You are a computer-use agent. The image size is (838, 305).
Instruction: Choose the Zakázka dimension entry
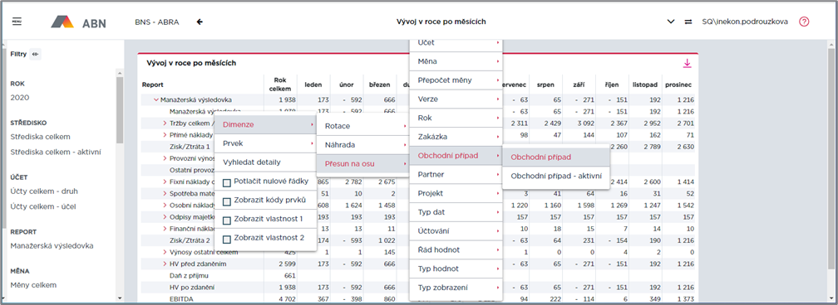(x=456, y=137)
